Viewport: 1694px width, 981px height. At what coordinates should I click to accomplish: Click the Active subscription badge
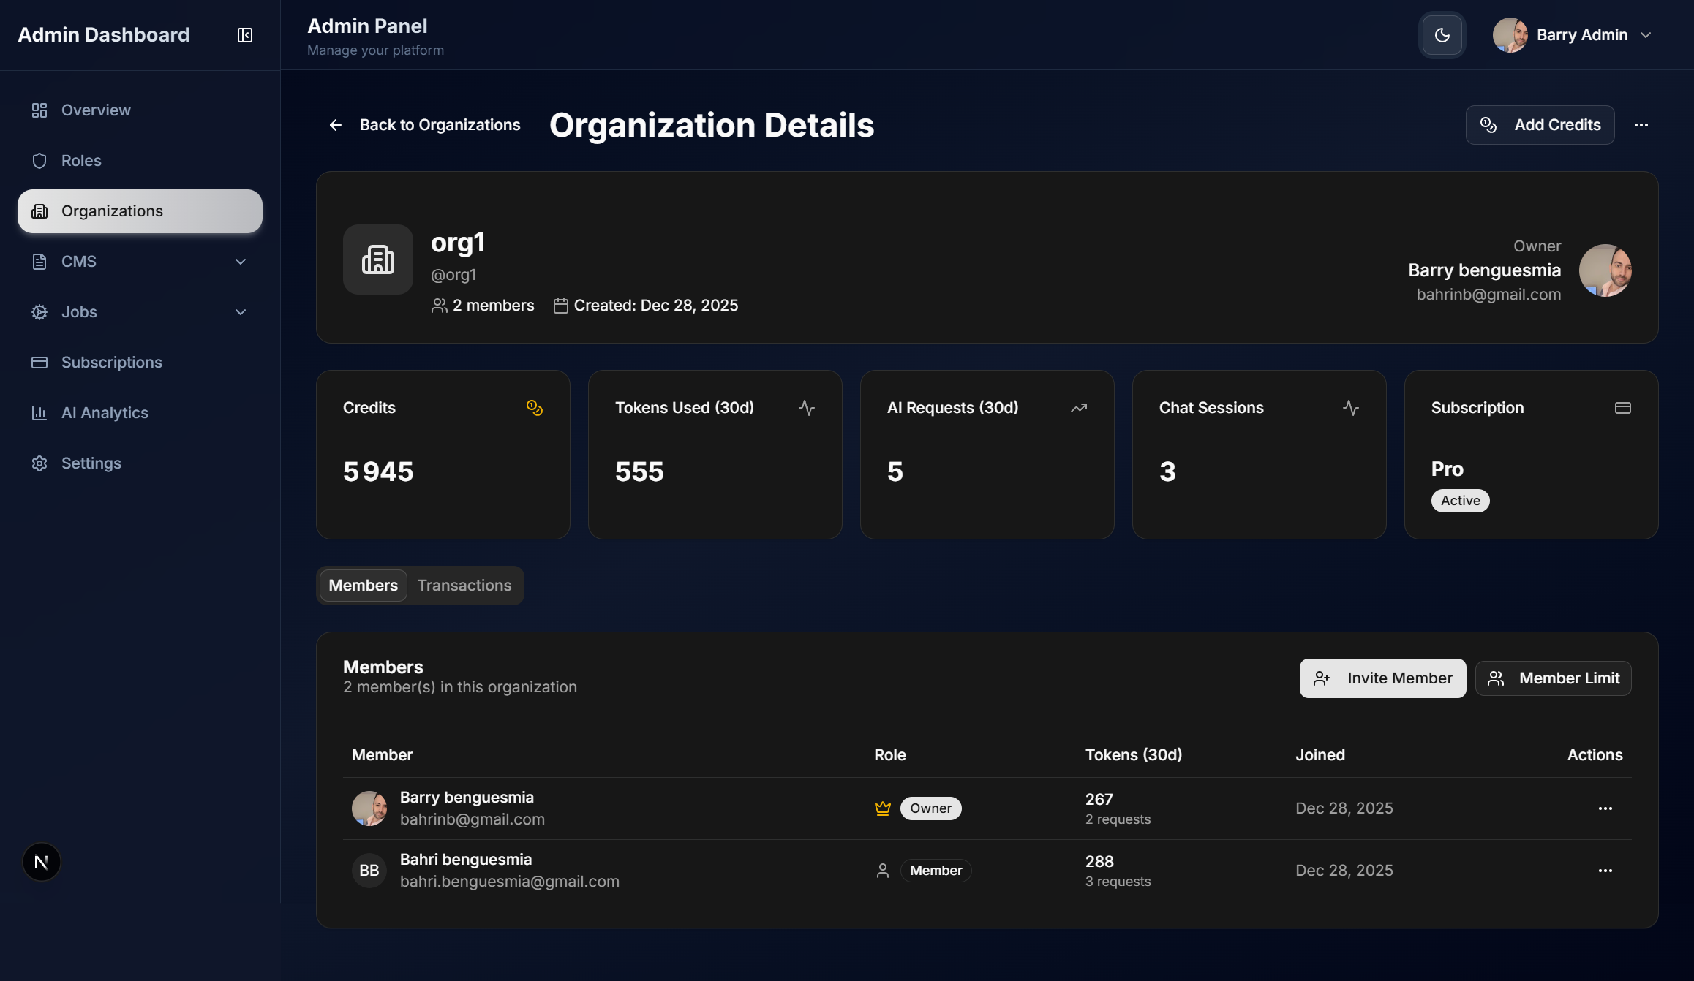tap(1460, 501)
